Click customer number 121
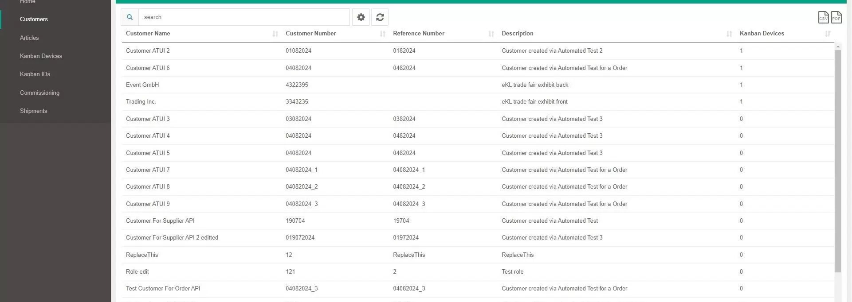The width and height of the screenshot is (852, 302). click(290, 272)
